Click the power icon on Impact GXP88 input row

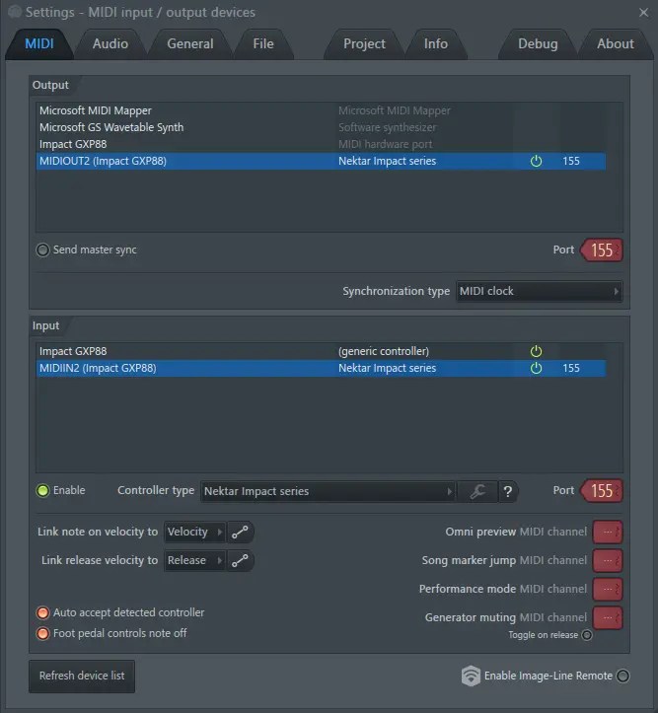(536, 351)
